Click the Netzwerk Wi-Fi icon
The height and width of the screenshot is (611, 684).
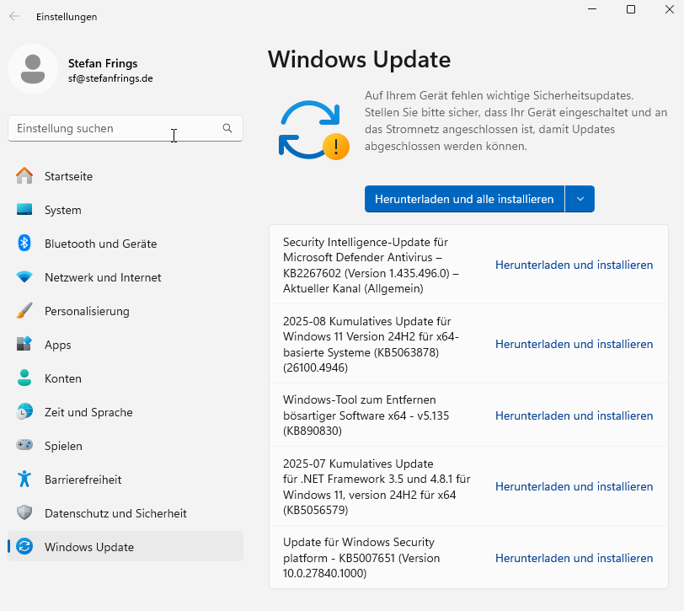coord(24,276)
